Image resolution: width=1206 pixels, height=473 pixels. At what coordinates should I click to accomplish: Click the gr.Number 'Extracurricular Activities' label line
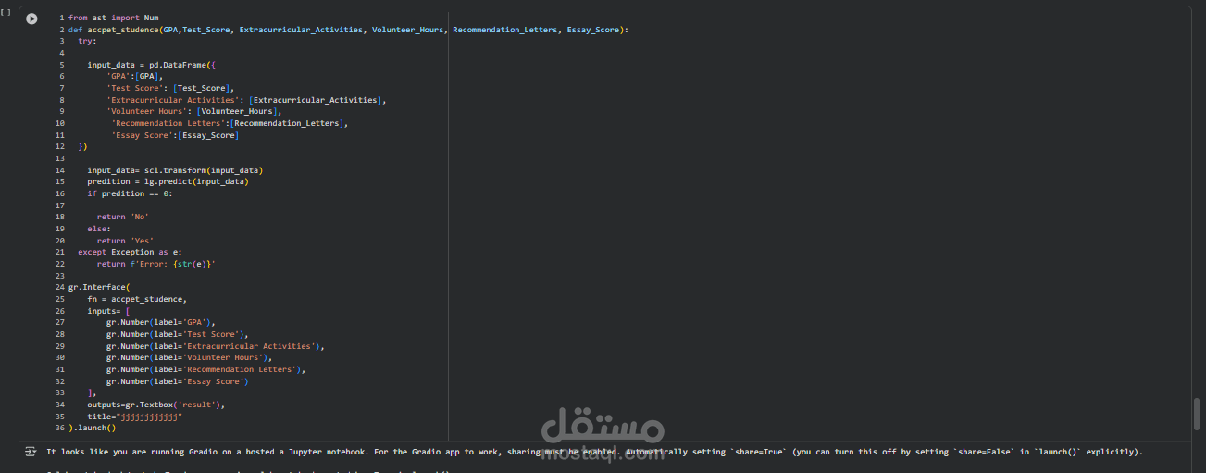(216, 346)
